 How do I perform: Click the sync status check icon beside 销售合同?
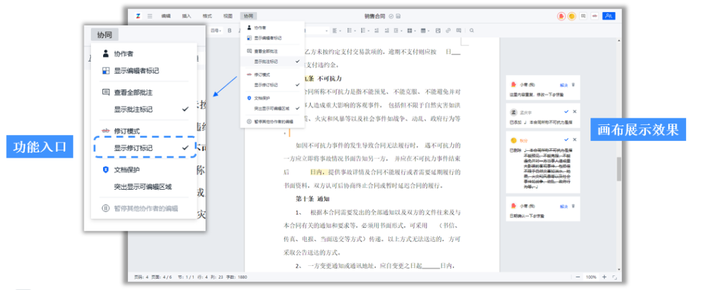tap(392, 16)
